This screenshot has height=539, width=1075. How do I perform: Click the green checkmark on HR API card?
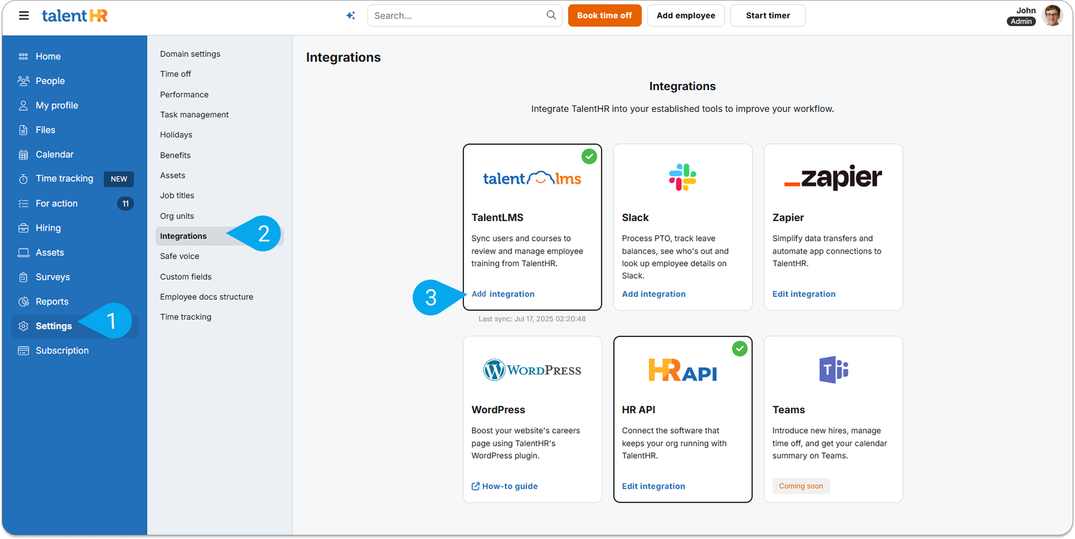pyautogui.click(x=739, y=348)
